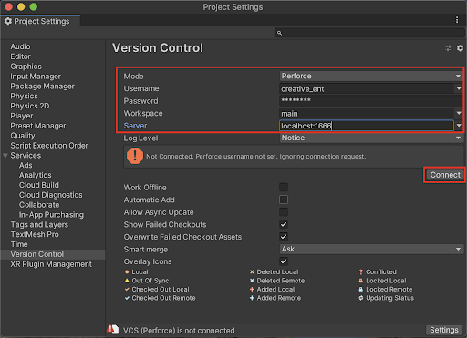Open Package Manager settings
The height and width of the screenshot is (338, 467).
tap(42, 87)
